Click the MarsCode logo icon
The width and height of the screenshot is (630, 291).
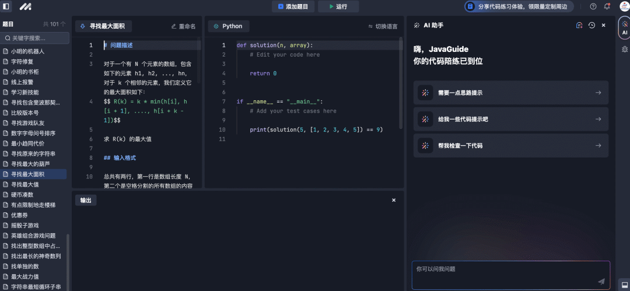[26, 6]
